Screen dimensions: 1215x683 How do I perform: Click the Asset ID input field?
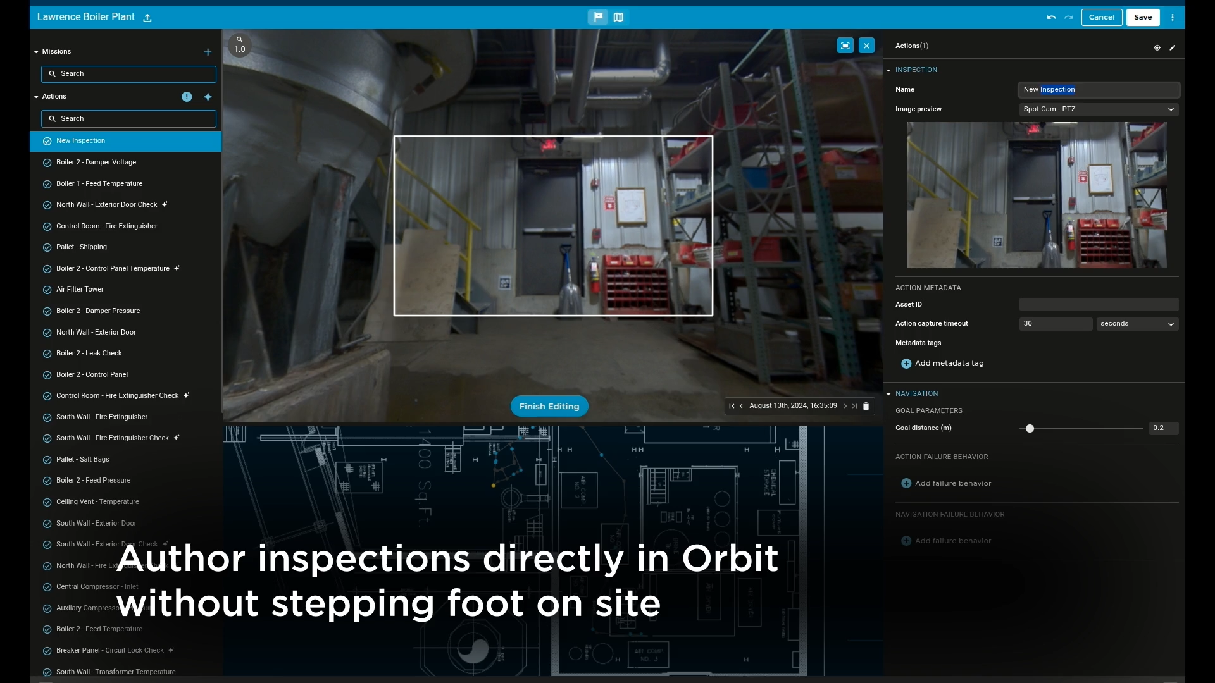point(1099,305)
